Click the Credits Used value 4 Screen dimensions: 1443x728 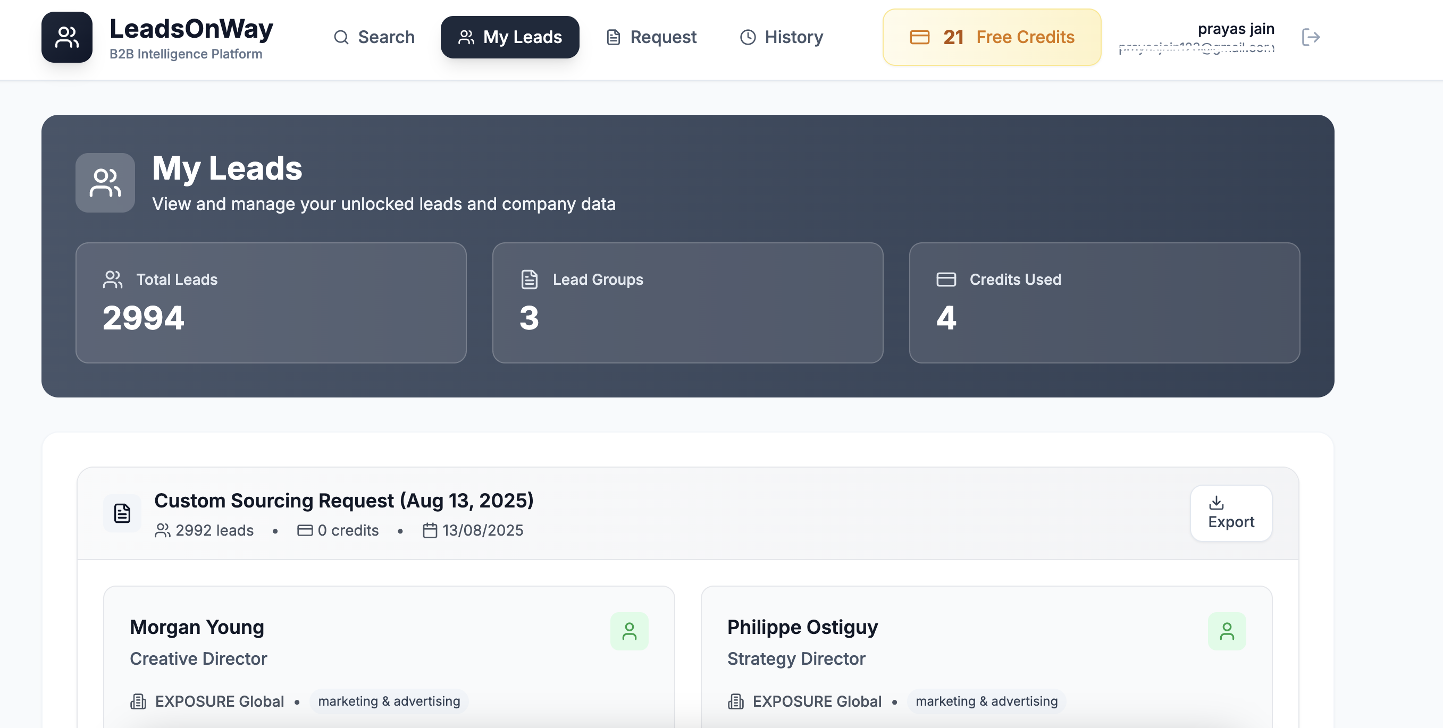946,318
